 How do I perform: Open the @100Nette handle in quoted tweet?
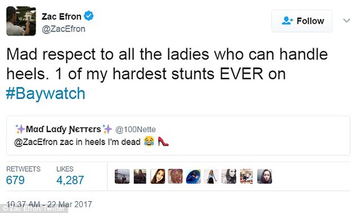[x=135, y=130]
